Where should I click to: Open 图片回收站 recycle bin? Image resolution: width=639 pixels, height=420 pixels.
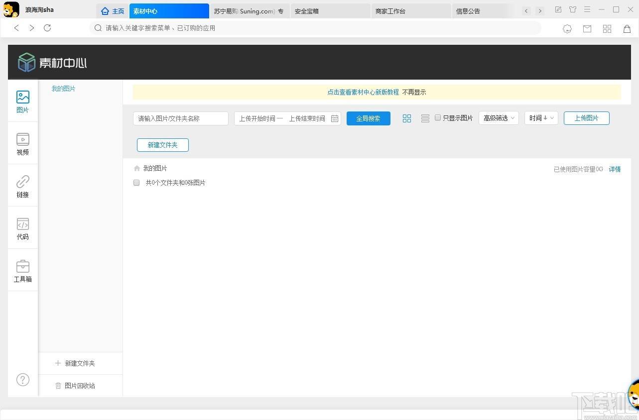80,386
